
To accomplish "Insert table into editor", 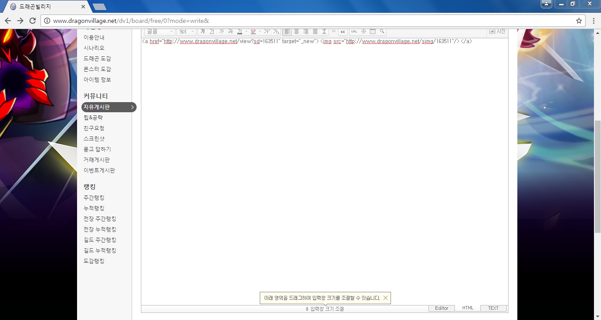I will (x=372, y=31).
